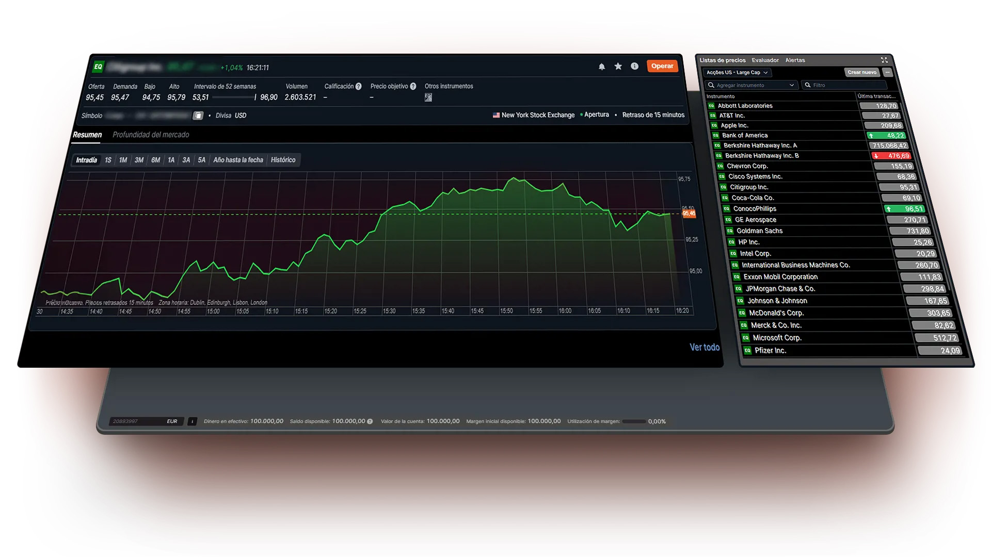Click the alert bell icon
This screenshot has height=557, width=991.
click(x=601, y=67)
